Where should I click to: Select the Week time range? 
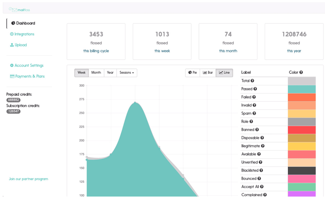pyautogui.click(x=82, y=73)
